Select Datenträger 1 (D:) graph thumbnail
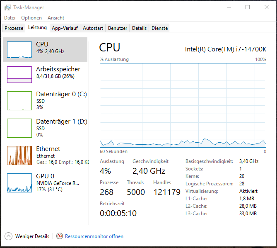This screenshot has width=277, height=248. [x=19, y=128]
